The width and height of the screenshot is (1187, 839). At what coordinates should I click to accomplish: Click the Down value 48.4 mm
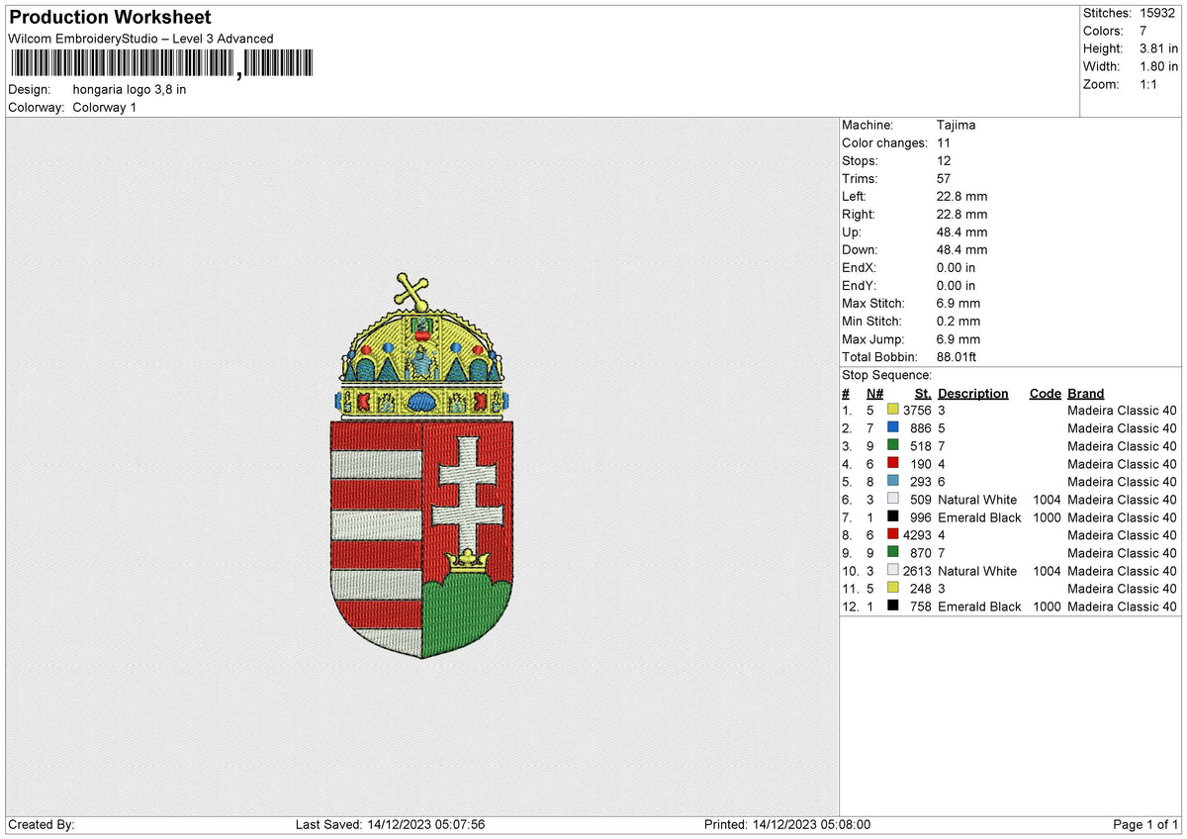(x=961, y=249)
